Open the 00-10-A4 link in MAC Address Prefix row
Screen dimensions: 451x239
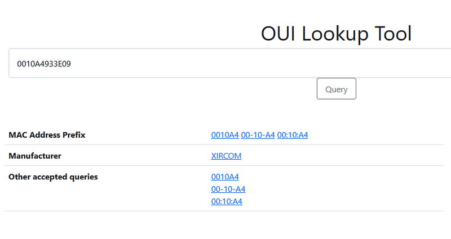[258, 135]
